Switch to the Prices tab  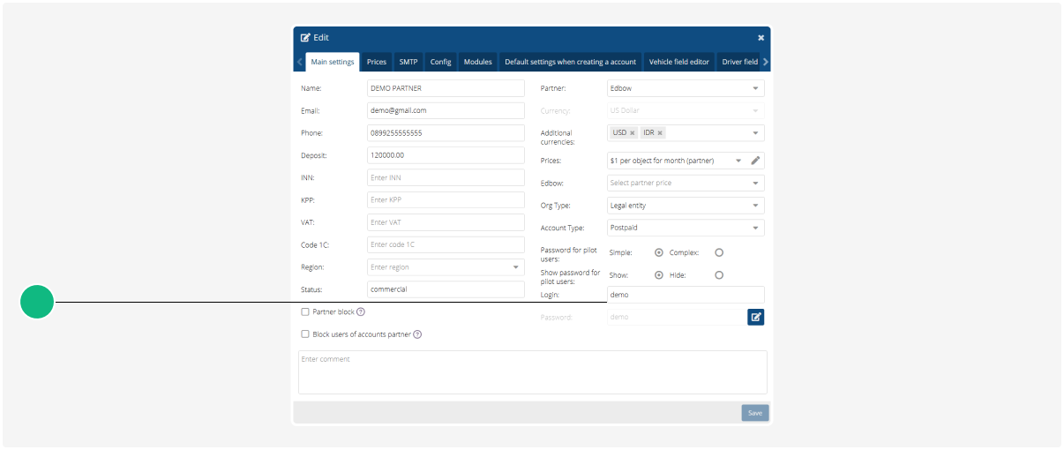377,62
